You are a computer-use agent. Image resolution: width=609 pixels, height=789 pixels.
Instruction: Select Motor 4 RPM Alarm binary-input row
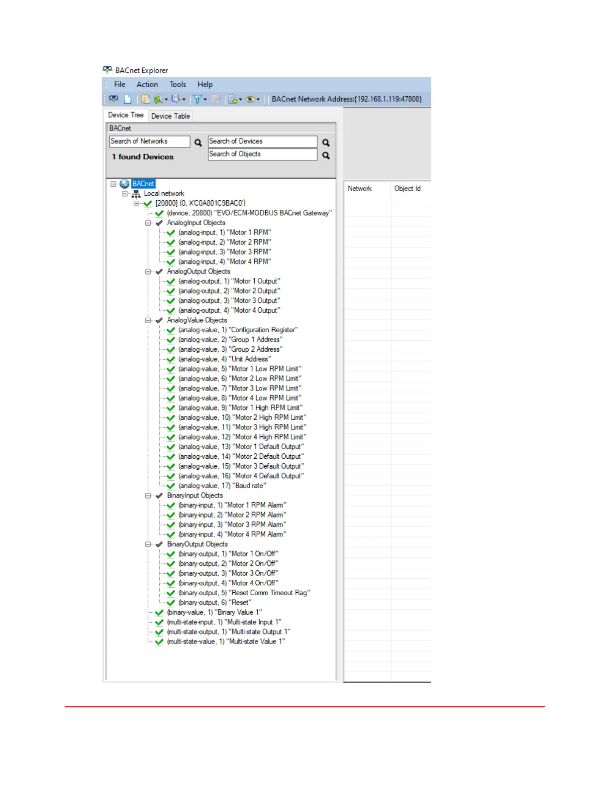[232, 534]
